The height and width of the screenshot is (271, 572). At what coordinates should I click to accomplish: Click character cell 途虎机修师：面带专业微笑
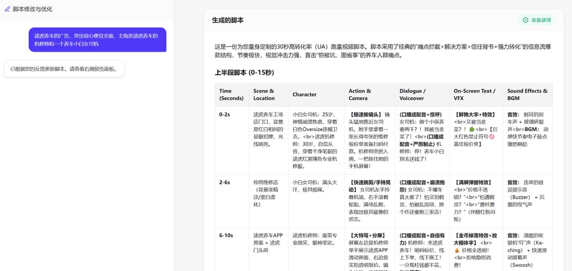317,249
